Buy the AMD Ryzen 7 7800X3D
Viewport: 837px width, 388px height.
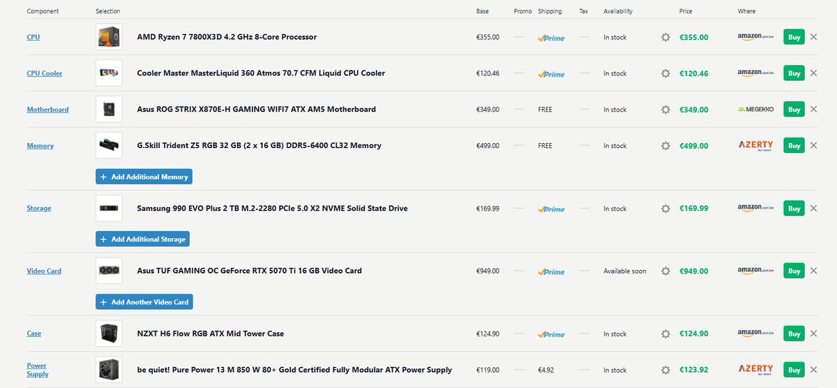point(794,37)
